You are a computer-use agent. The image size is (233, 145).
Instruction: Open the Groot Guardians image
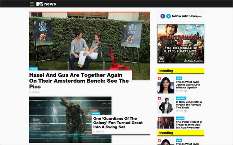point(70,120)
